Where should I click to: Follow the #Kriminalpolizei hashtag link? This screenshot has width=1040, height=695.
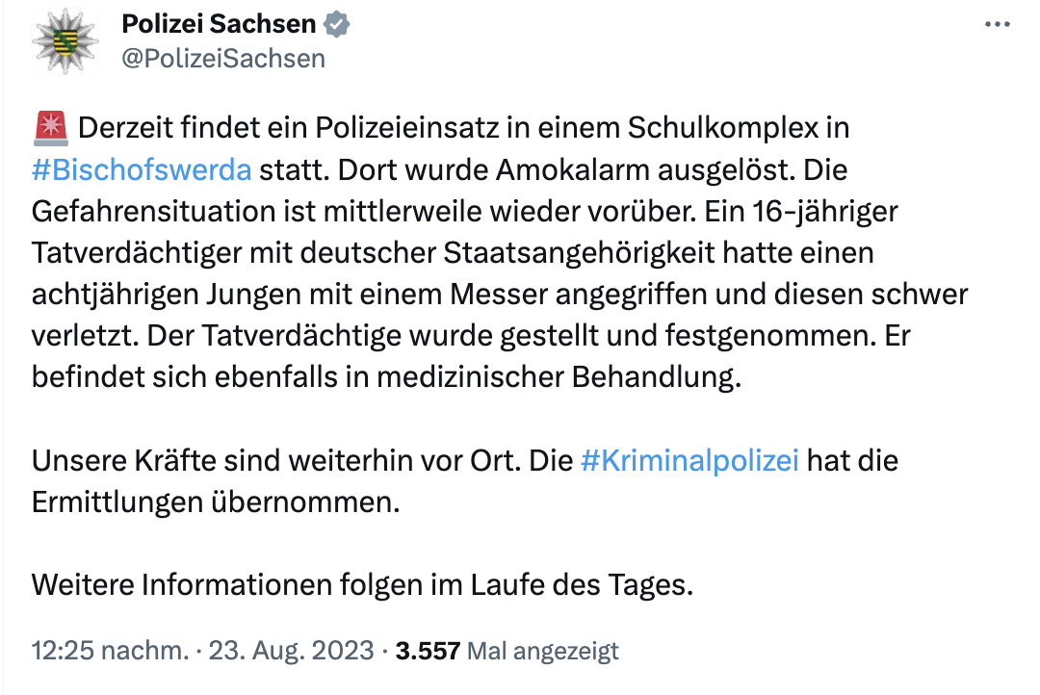(690, 460)
